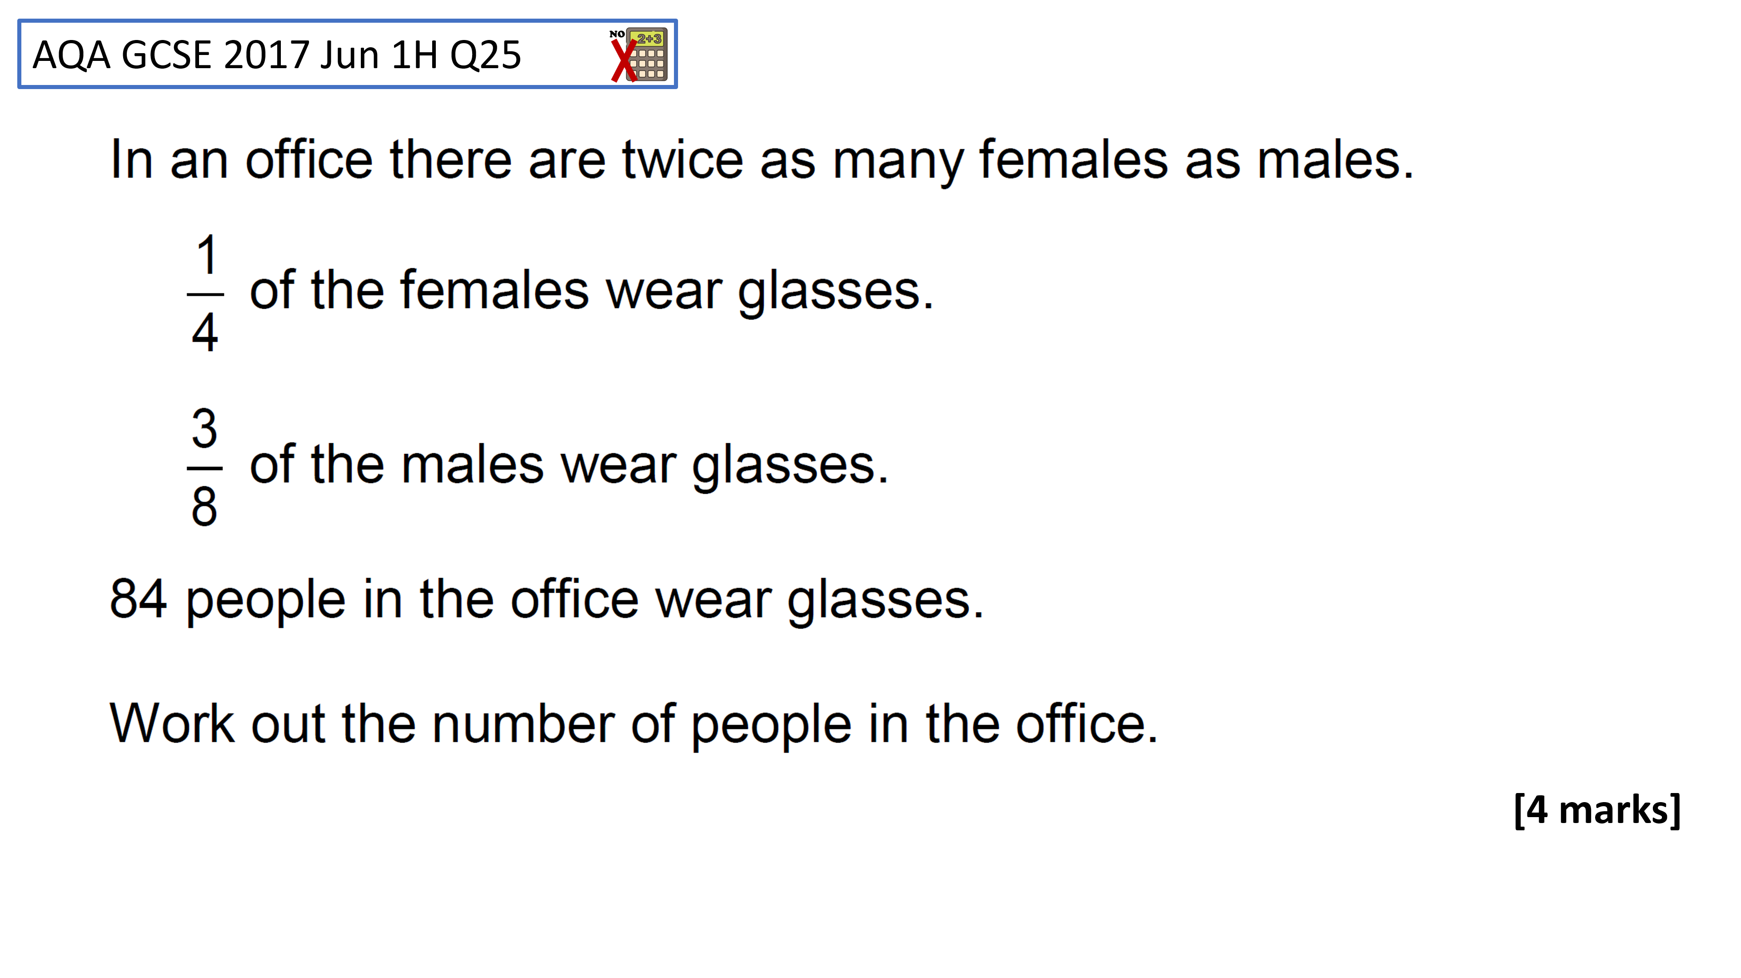Click the sentence about twice as many females
Screen dimensions: 1741x978
(762, 160)
